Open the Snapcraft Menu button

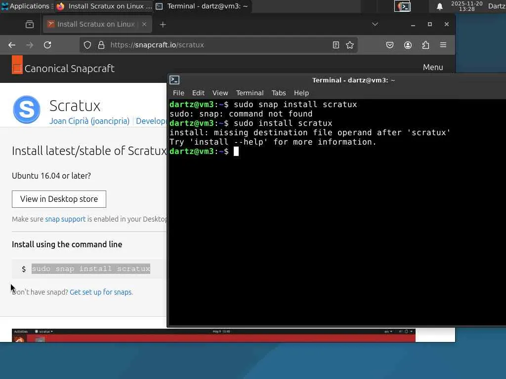pos(433,67)
